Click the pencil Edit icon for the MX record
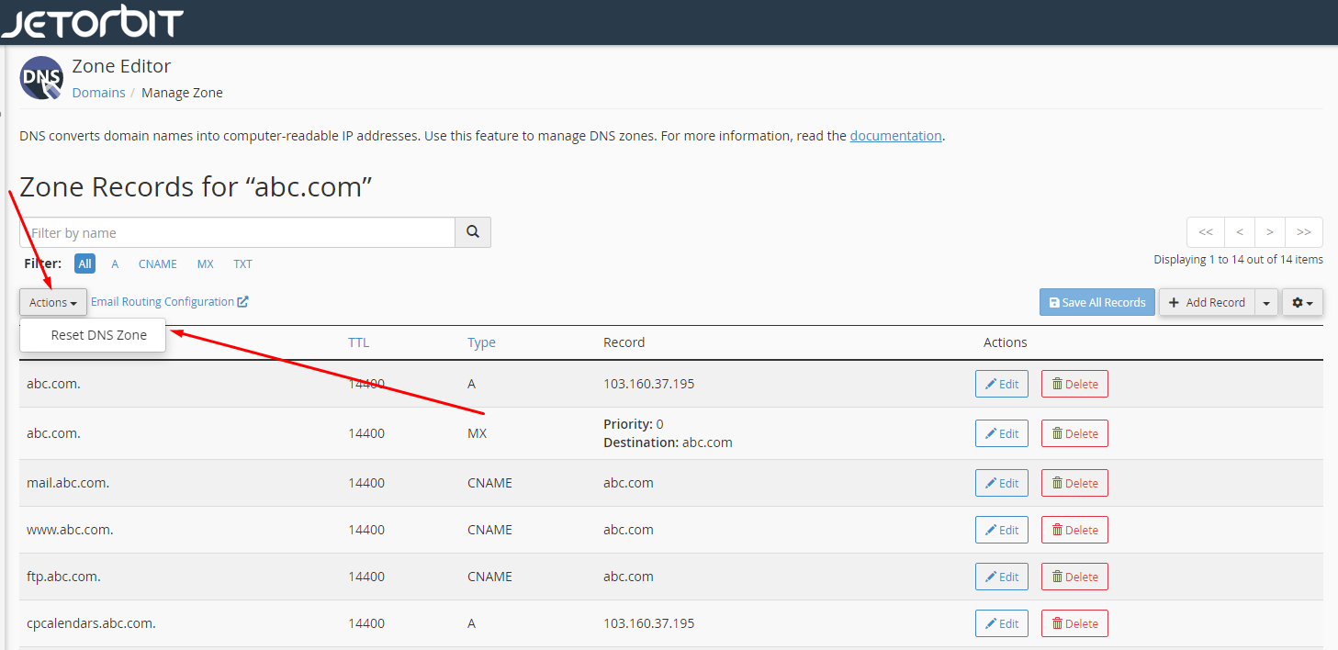The height and width of the screenshot is (650, 1338). (x=990, y=432)
